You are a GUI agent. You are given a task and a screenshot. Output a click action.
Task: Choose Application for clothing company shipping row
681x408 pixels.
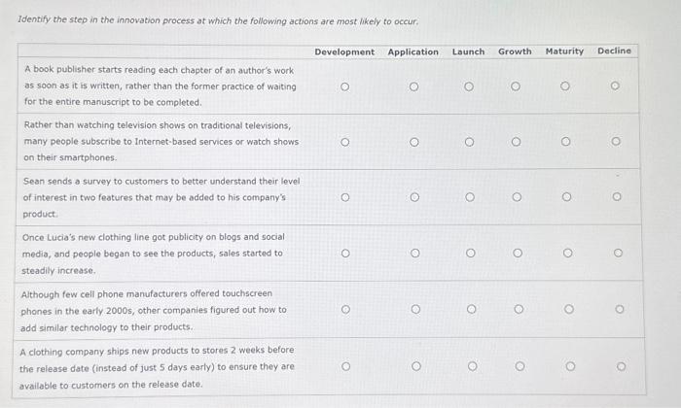[x=416, y=366]
